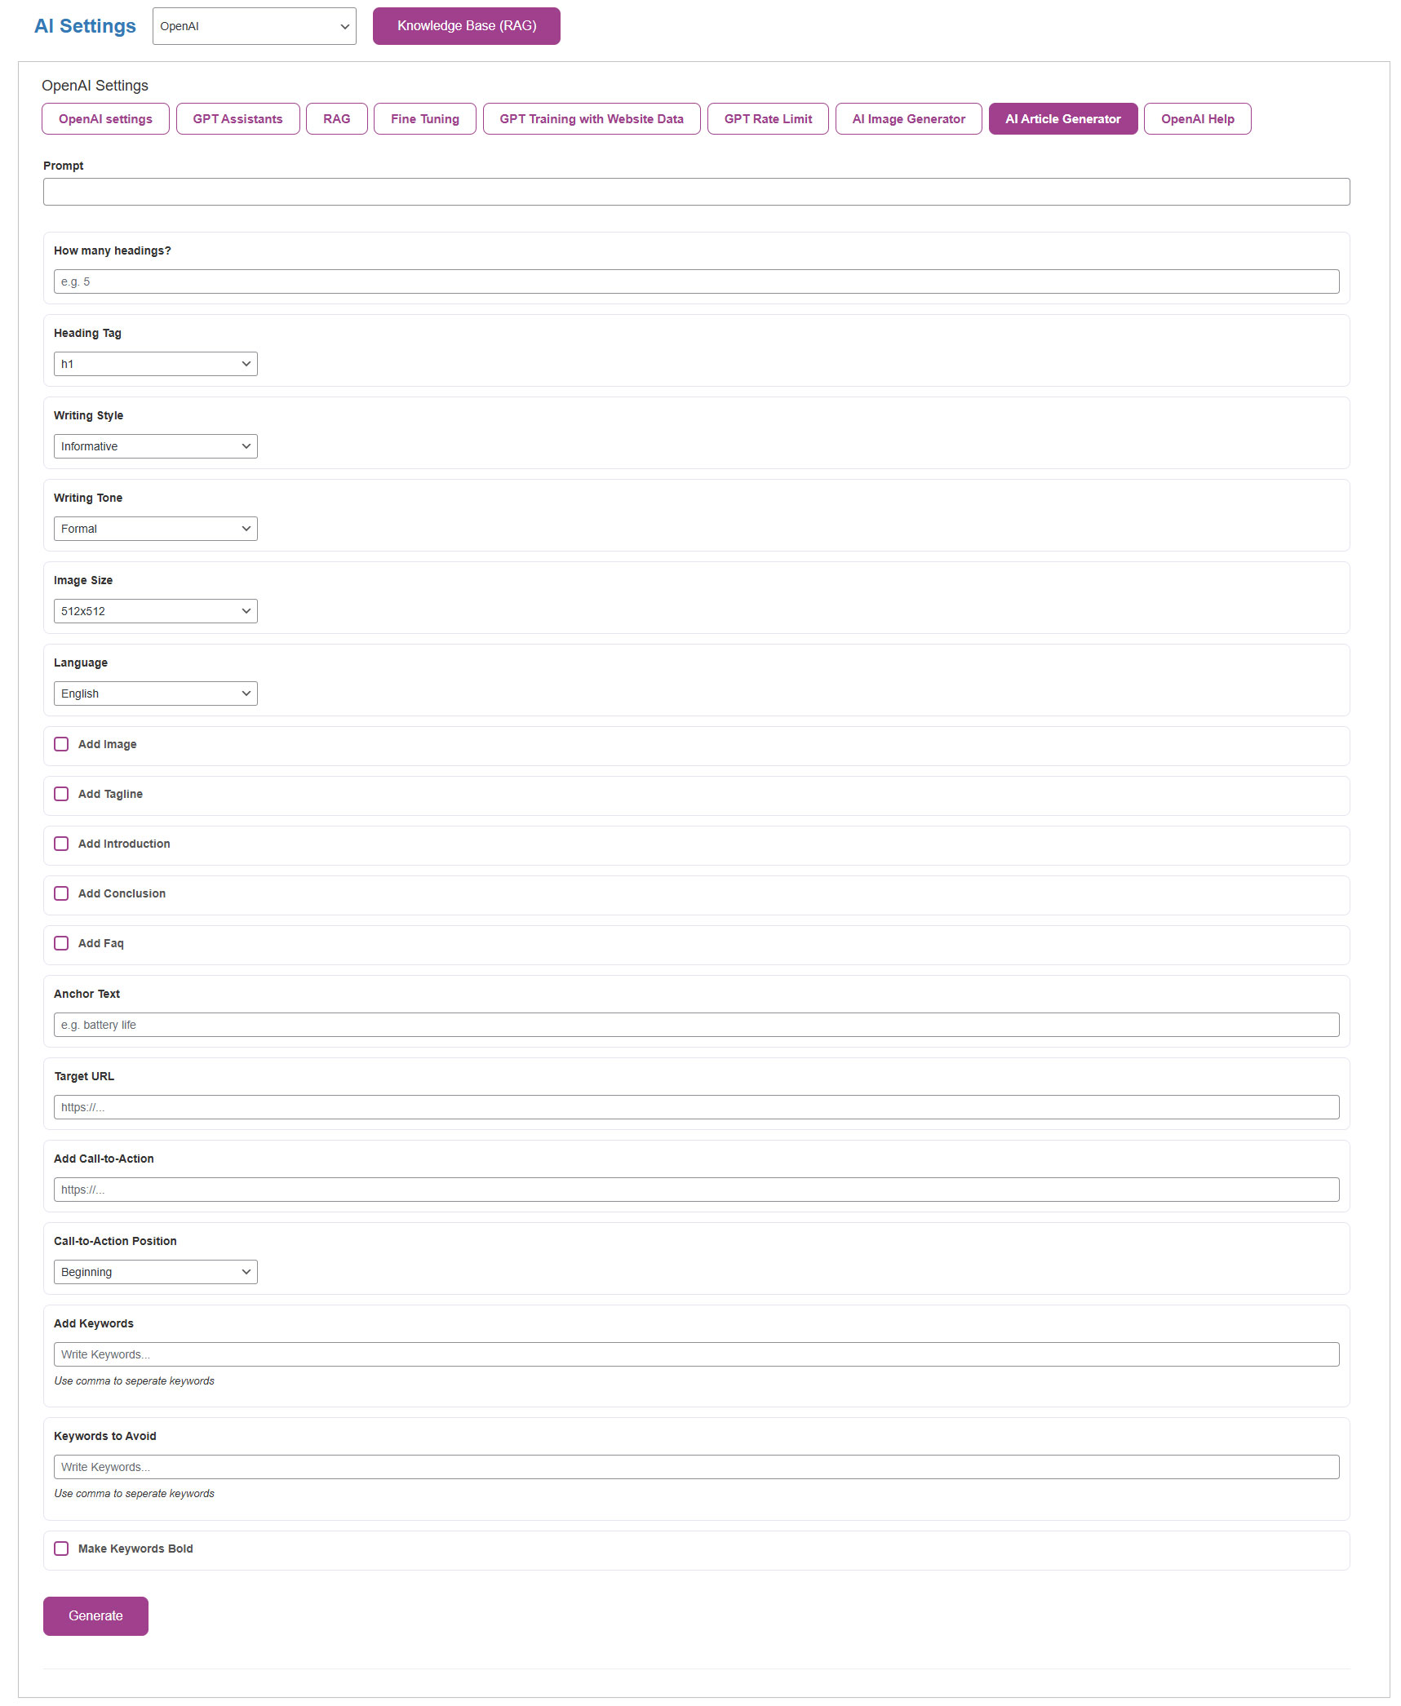Click the Anchor Text input field
Image resolution: width=1401 pixels, height=1706 pixels.
(x=696, y=1025)
